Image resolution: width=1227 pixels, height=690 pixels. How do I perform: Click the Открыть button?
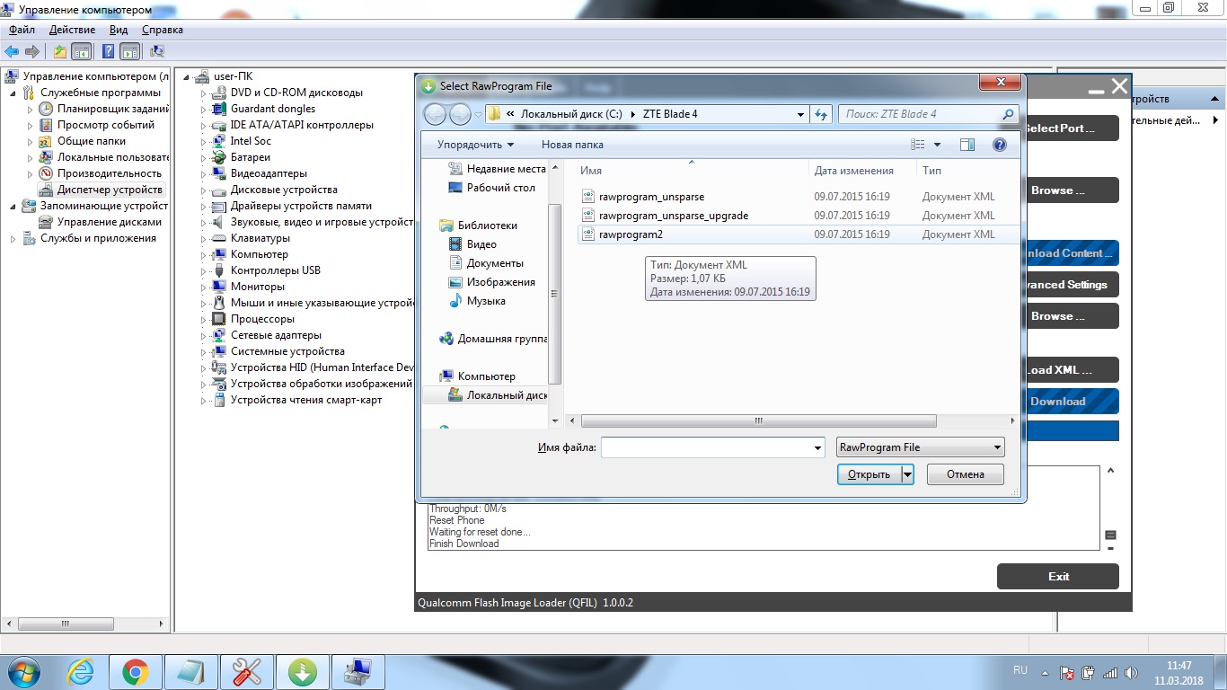869,474
